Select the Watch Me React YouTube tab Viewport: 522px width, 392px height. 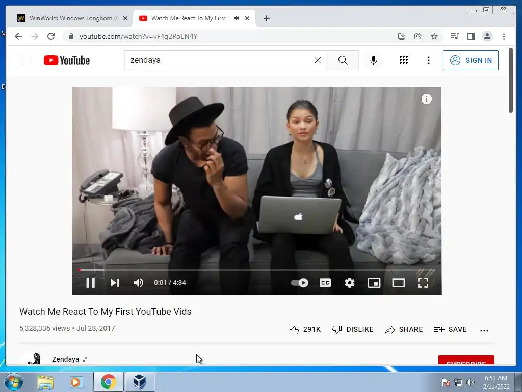[x=188, y=18]
